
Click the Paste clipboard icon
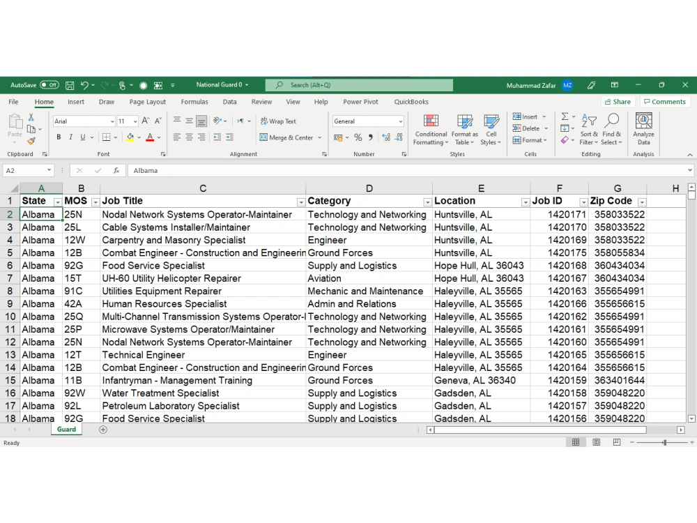click(x=15, y=121)
